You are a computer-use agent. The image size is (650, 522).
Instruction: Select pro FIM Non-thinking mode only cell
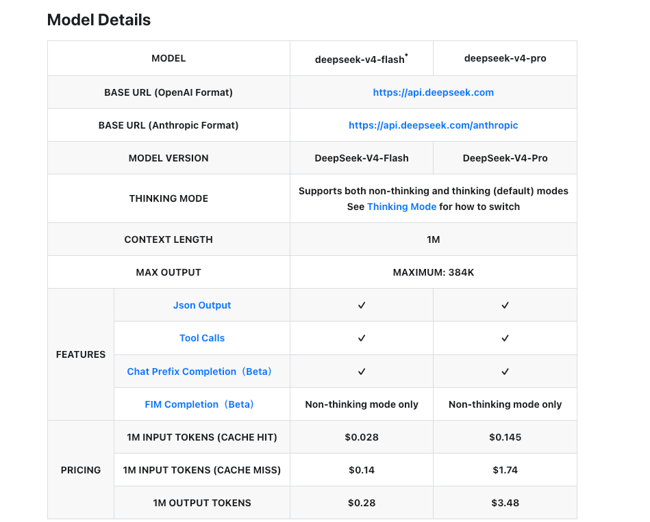pyautogui.click(x=505, y=404)
